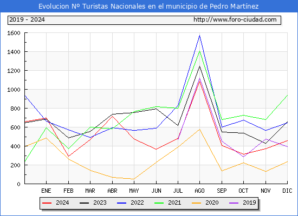Image resolution: width=298 pixels, height=216 pixels.
Task: Click the black 2023 legend swatch
Action: [84, 203]
